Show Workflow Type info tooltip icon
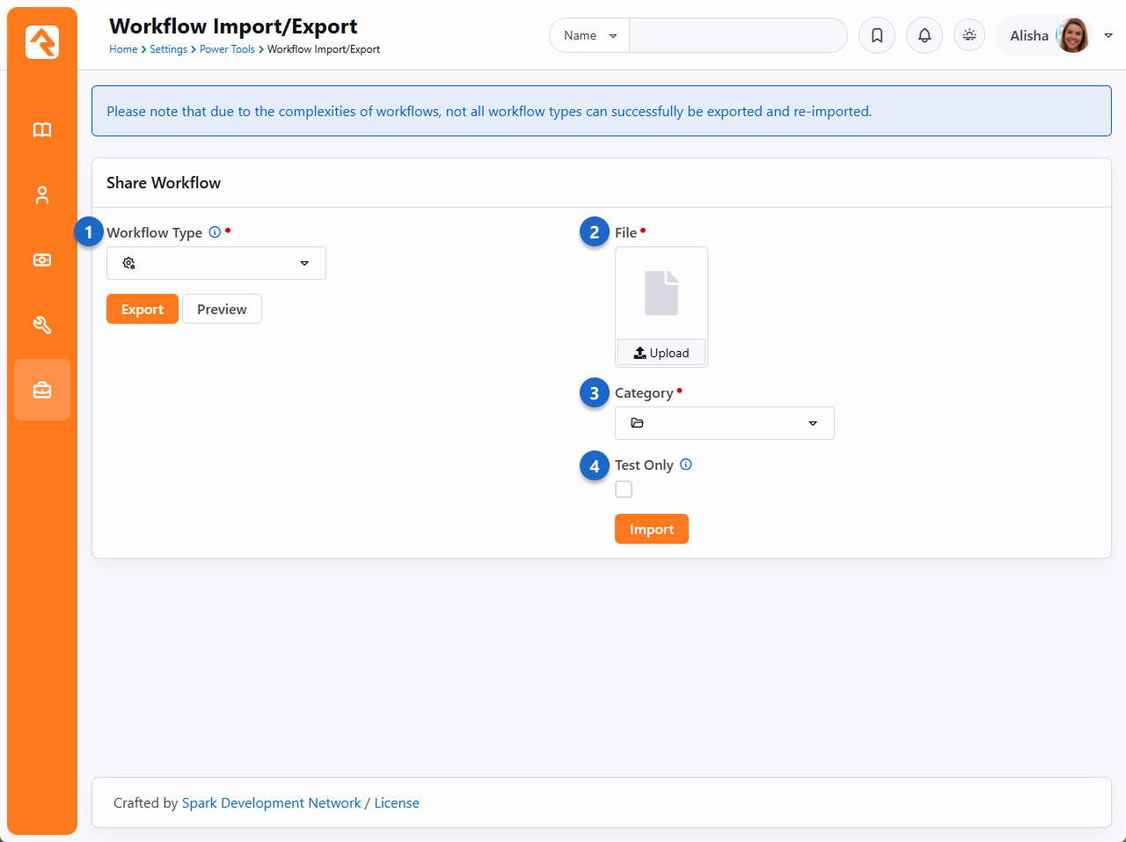Viewport: 1126px width, 842px height. click(x=215, y=232)
